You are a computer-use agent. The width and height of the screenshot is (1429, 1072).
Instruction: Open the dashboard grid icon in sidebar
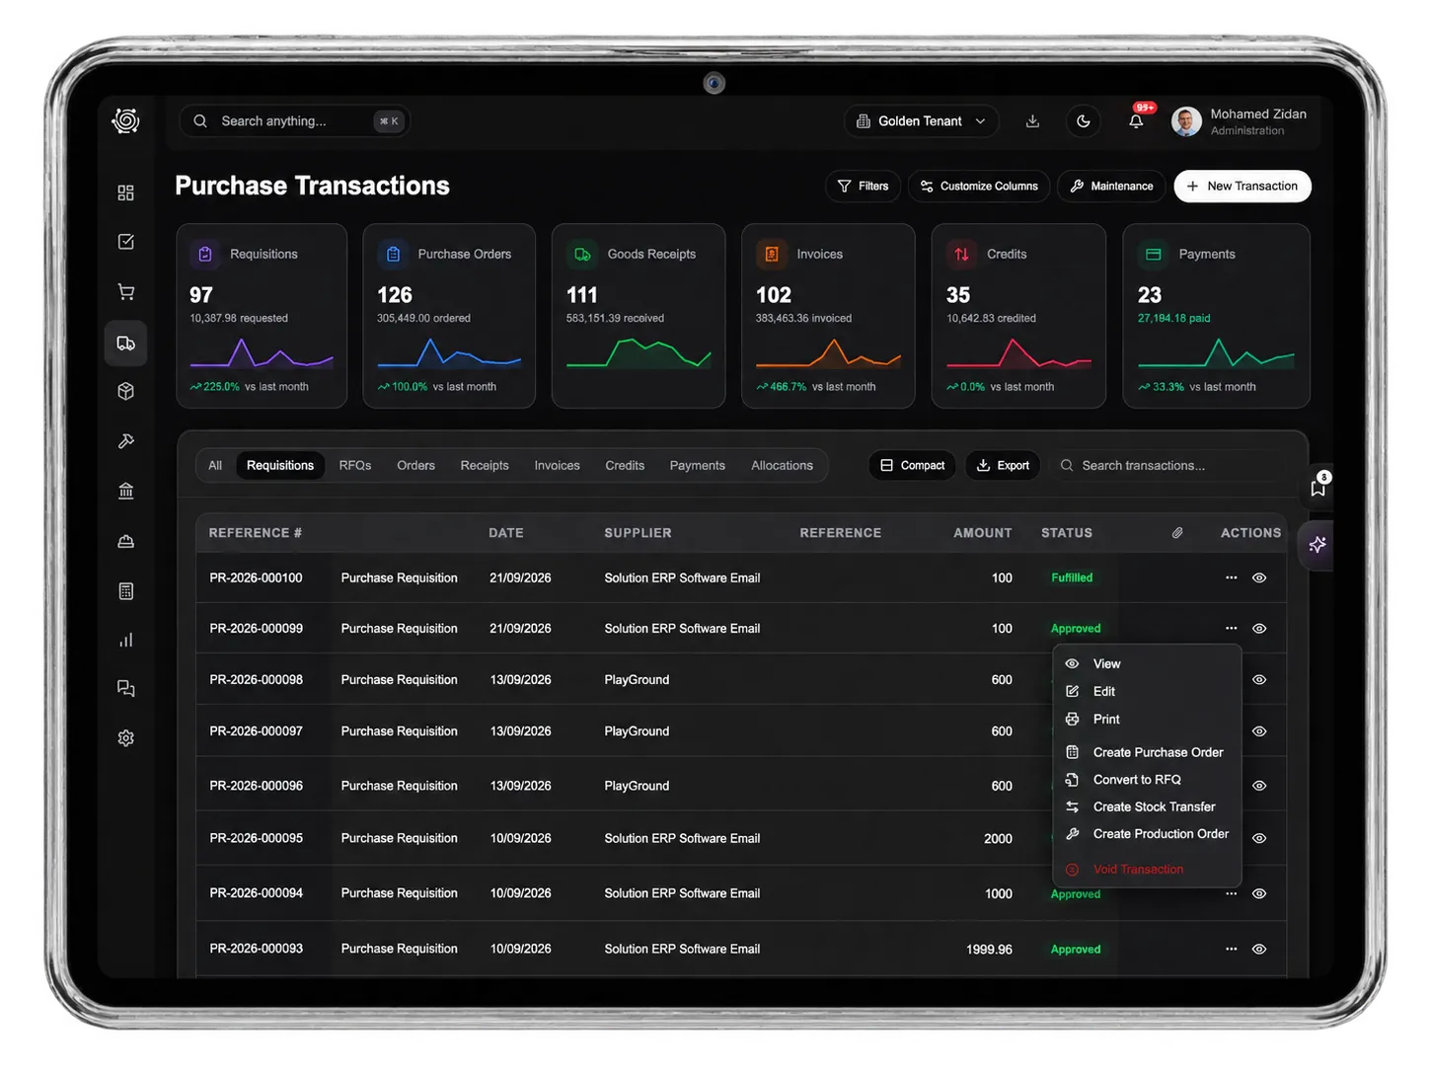coord(125,192)
